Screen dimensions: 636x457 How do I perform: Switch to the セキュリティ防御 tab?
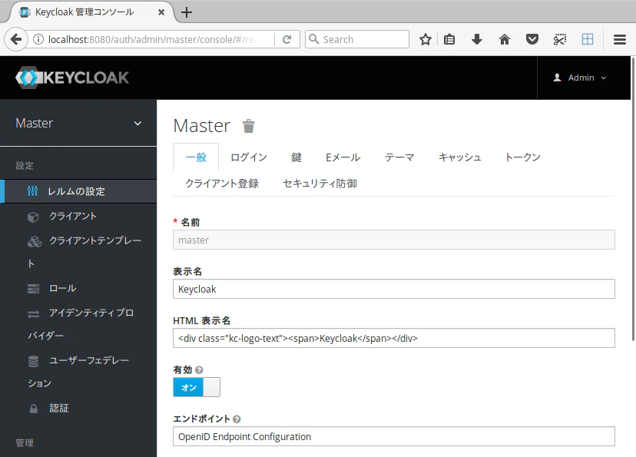(x=320, y=184)
